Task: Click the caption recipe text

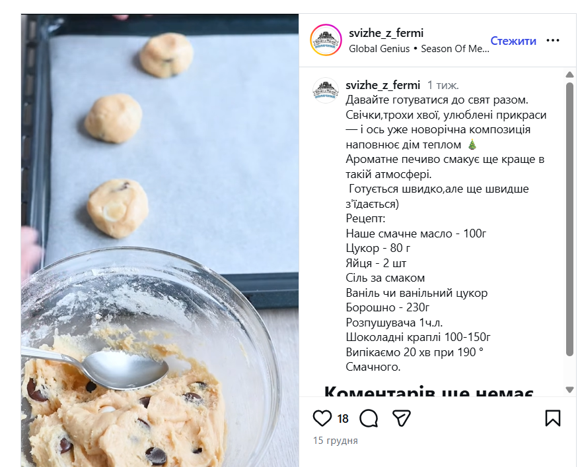Action: tap(446, 233)
